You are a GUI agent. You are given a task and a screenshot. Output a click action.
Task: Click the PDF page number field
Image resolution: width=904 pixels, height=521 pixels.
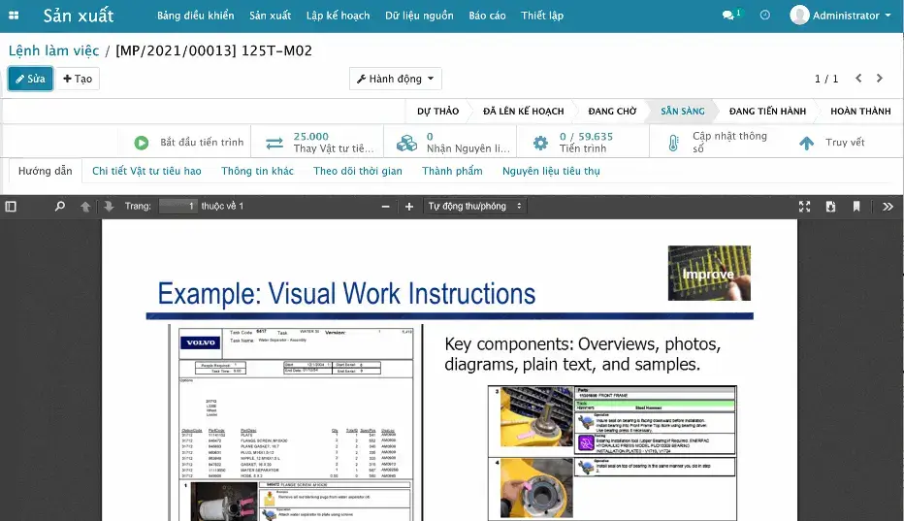point(178,207)
